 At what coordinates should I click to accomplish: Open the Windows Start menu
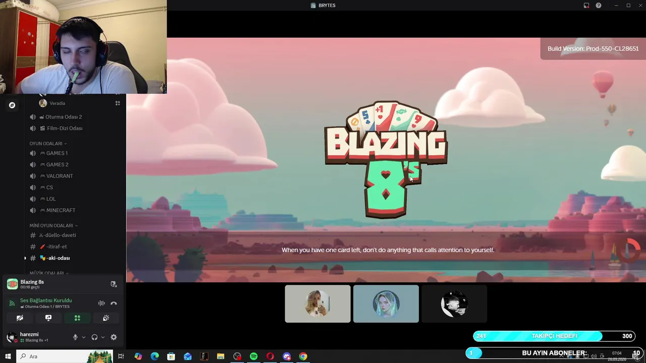pyautogui.click(x=8, y=356)
